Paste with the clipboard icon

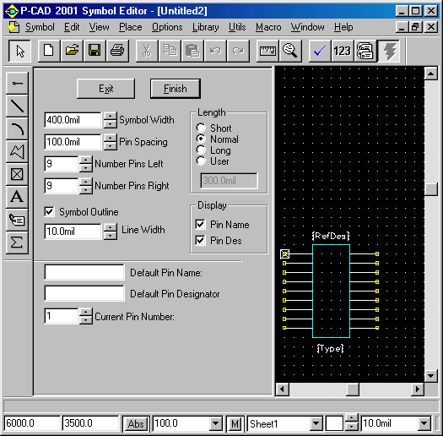pos(192,51)
